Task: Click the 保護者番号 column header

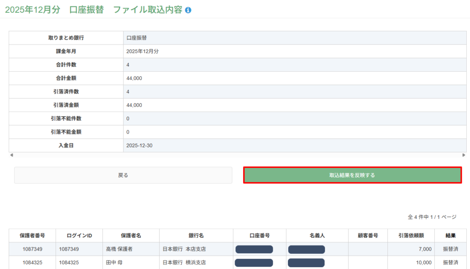Action: point(32,235)
